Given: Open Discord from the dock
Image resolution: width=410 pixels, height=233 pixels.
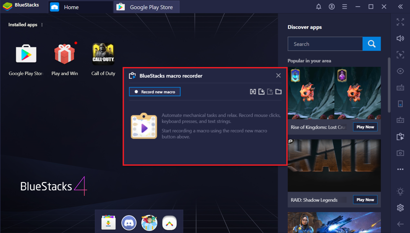Looking at the screenshot, I should click(129, 223).
